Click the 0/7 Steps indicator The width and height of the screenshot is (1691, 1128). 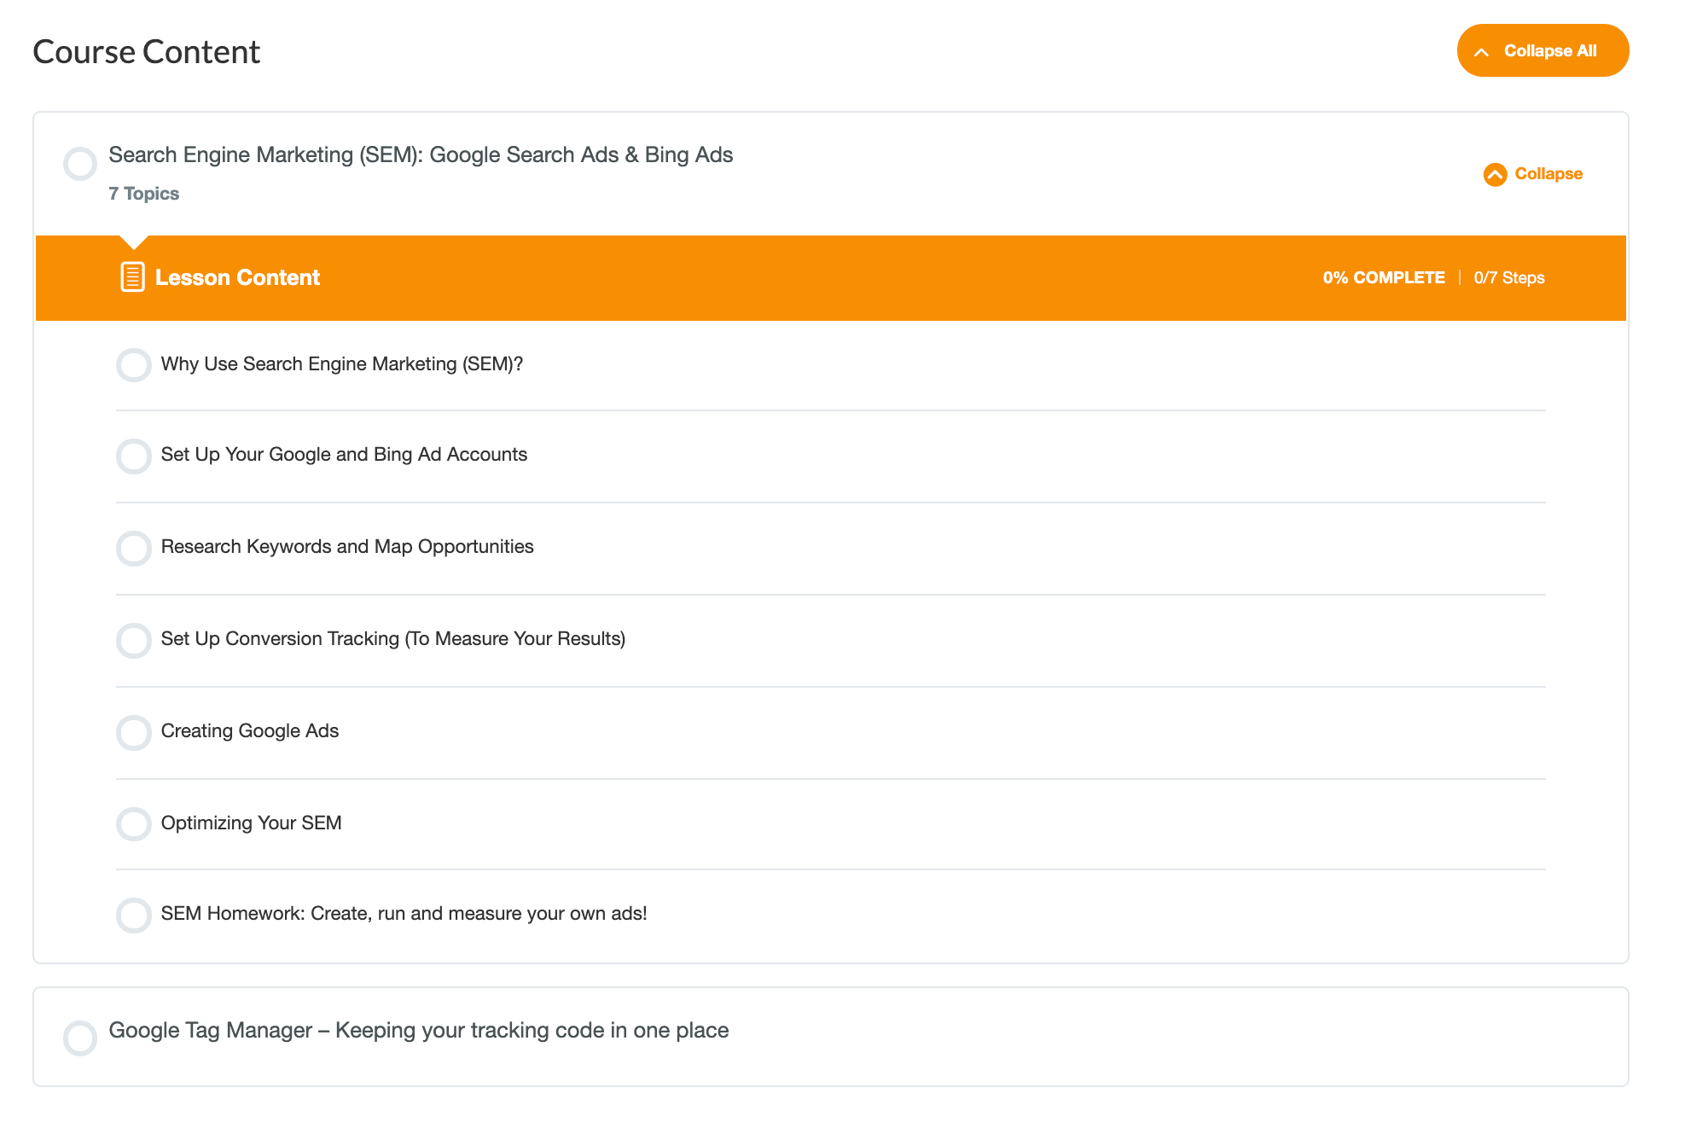[x=1509, y=278]
